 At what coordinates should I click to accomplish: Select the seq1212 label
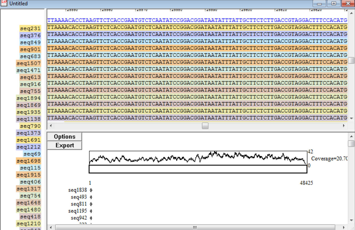29,147
